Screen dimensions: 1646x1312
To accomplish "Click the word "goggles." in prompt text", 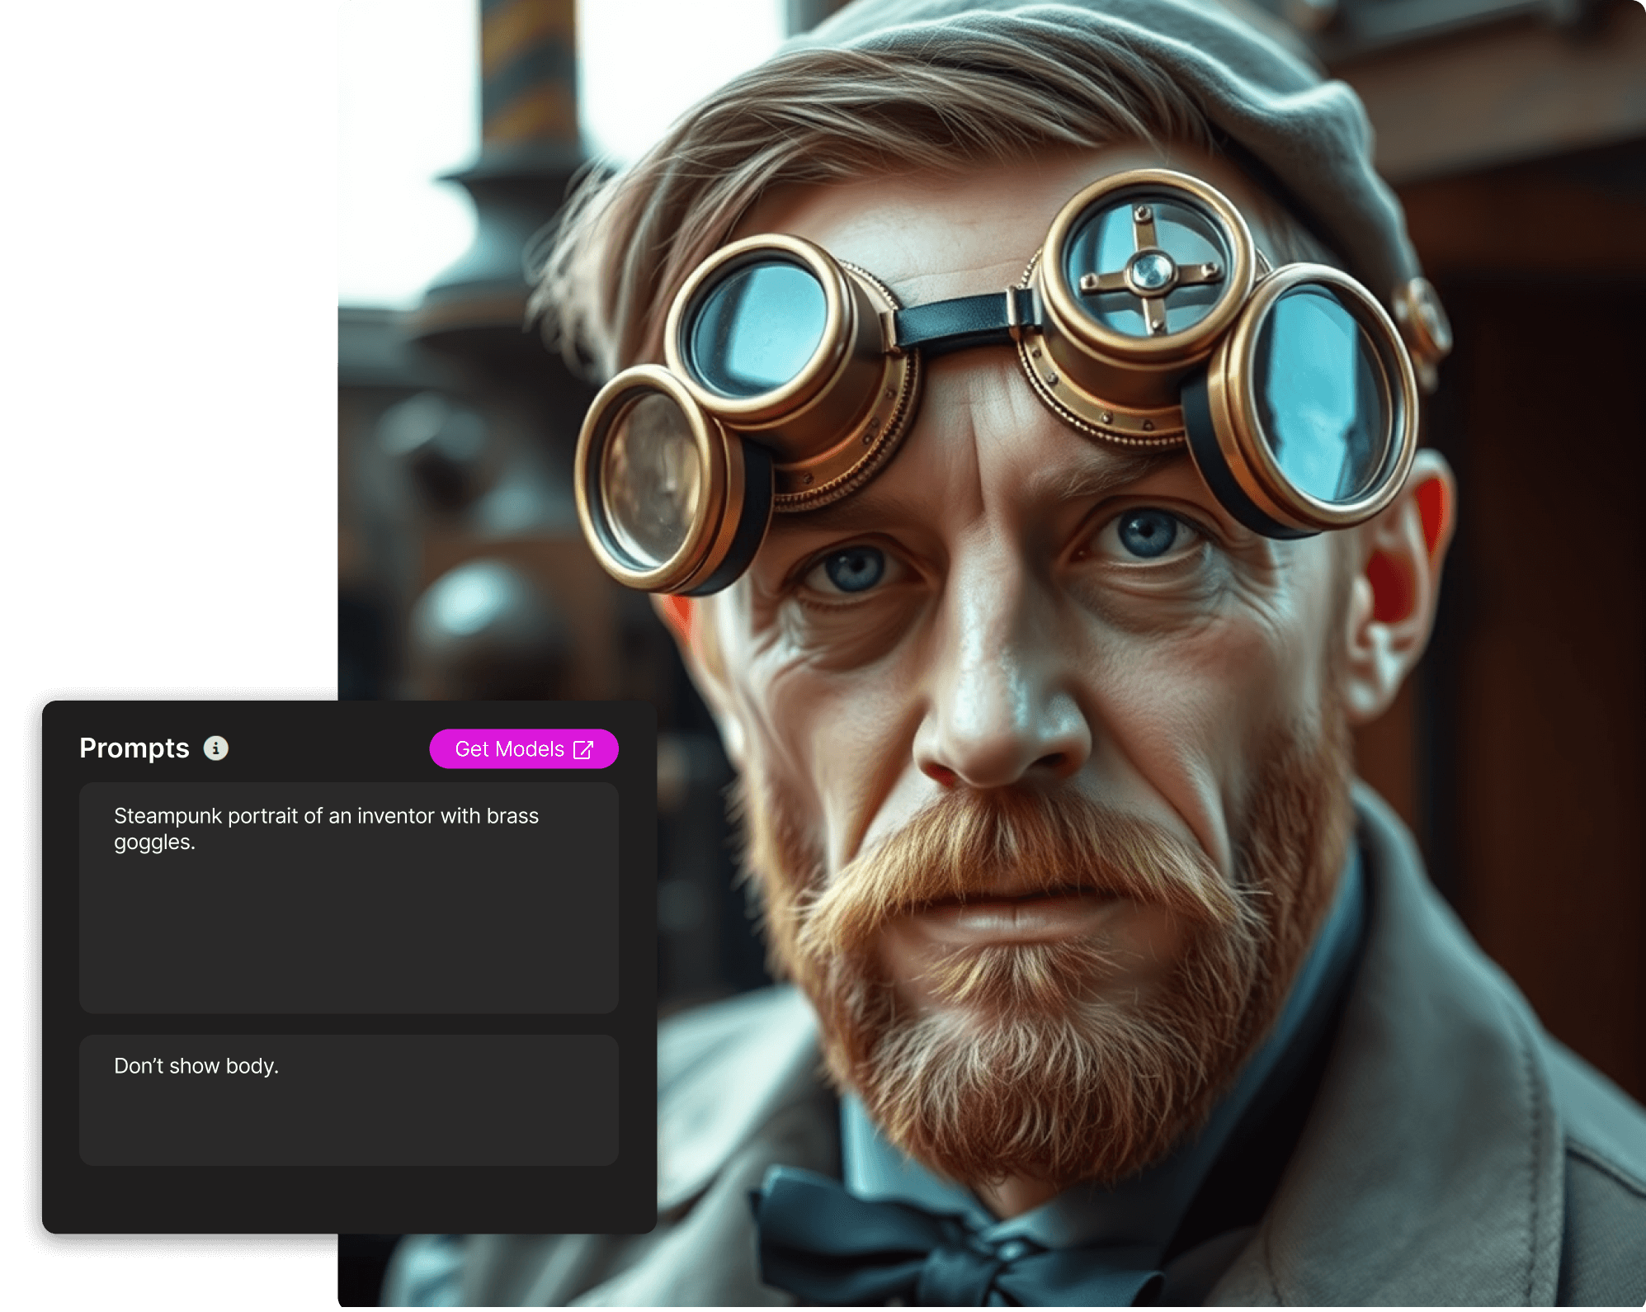I will tap(154, 842).
